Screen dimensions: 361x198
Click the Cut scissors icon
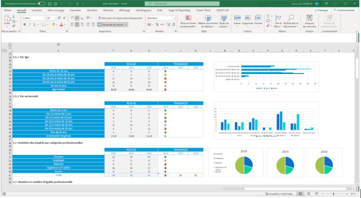coord(14,16)
